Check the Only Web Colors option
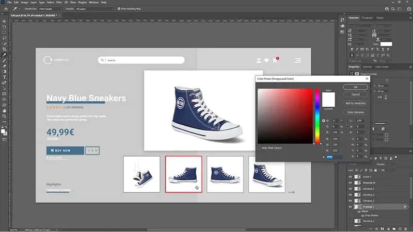 [260, 148]
